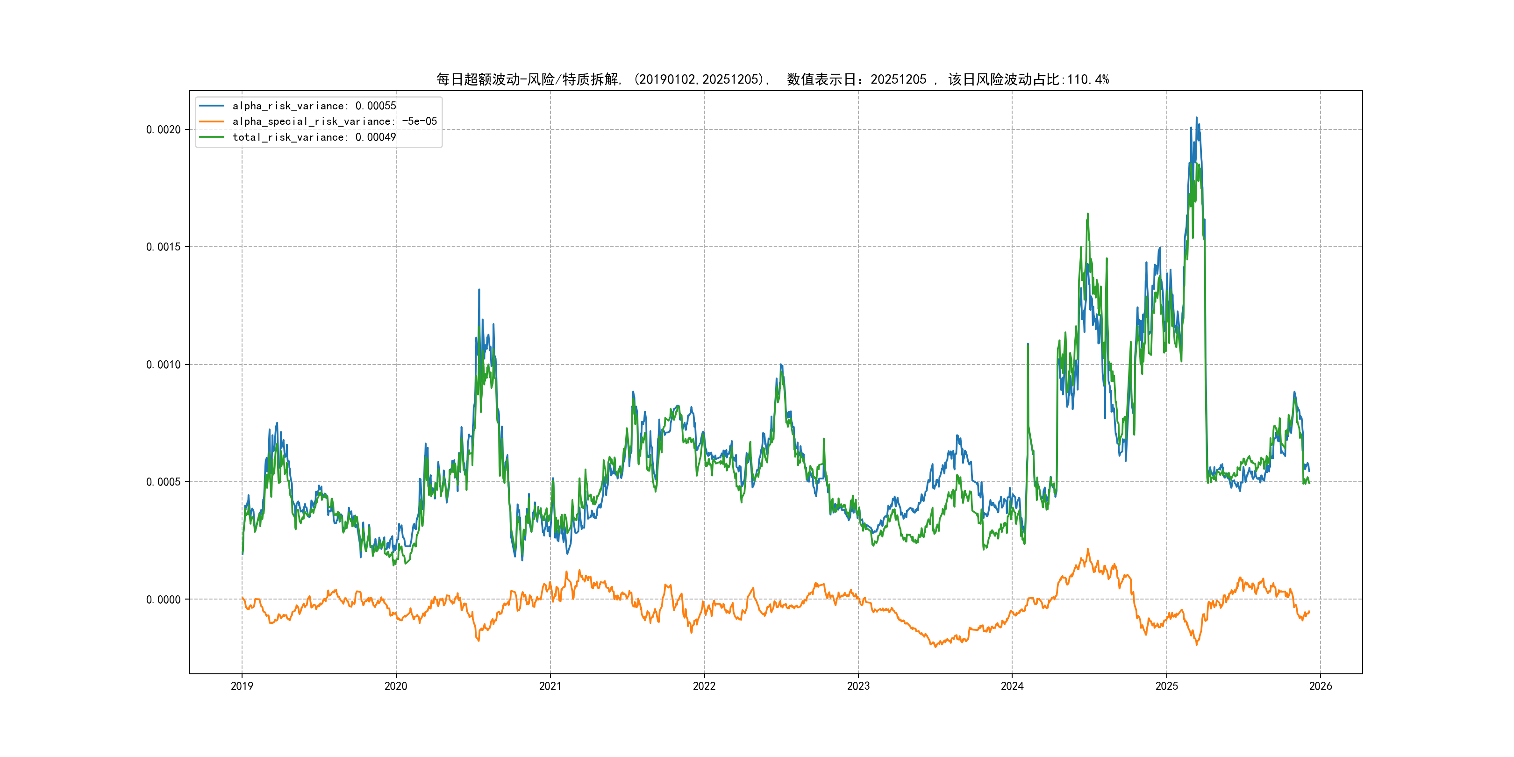The image size is (1514, 757).
Task: Click the 2023 x-axis tick label
Action: coord(858,686)
